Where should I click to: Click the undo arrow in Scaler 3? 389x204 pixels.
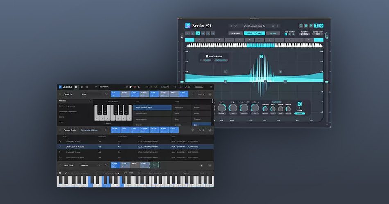click(185, 87)
